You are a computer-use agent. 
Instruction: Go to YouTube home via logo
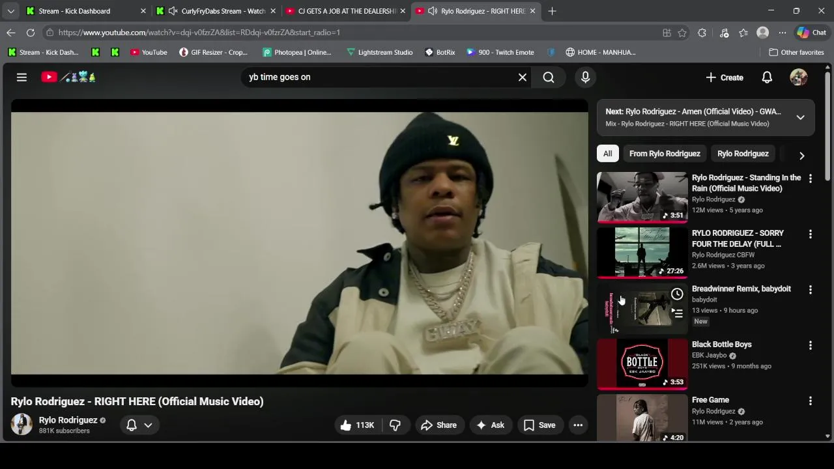click(x=68, y=77)
